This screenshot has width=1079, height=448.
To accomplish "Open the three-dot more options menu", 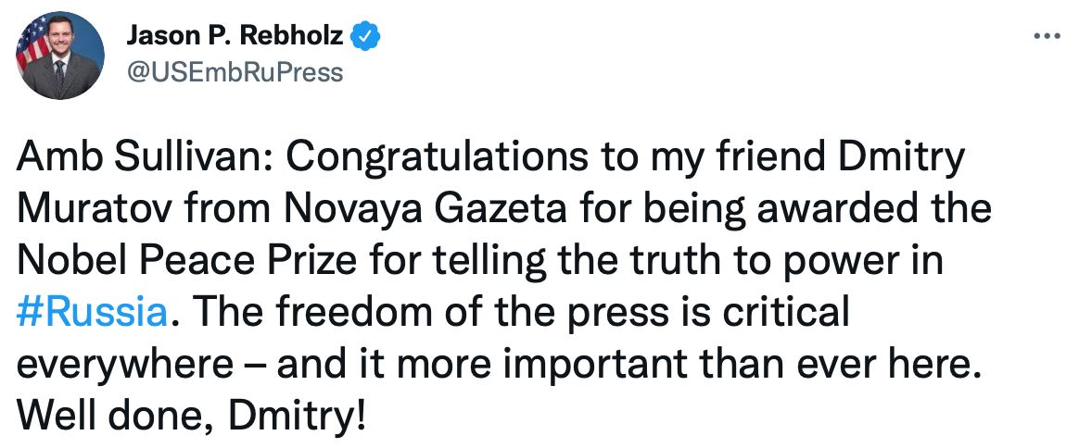I will [x=1048, y=36].
